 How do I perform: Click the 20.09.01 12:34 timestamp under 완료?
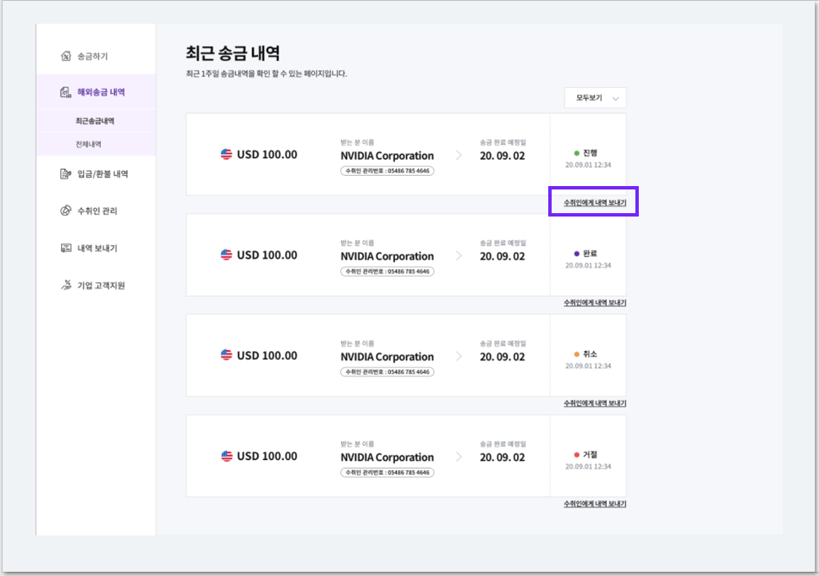588,266
